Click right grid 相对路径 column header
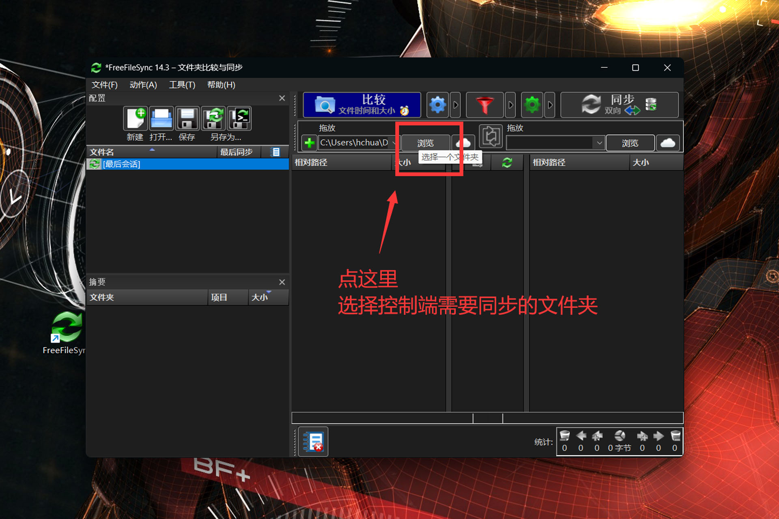Viewport: 779px width, 519px height. click(x=580, y=163)
